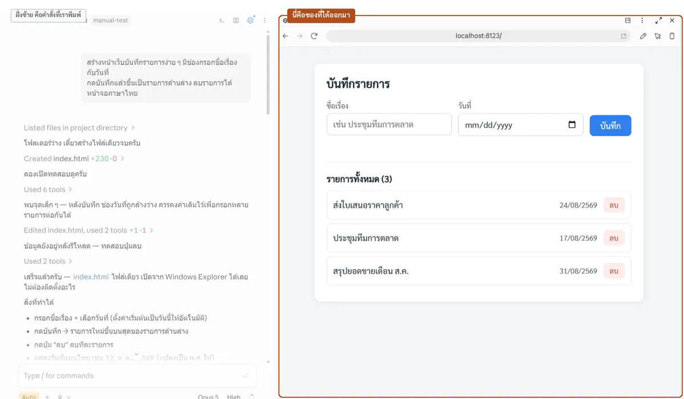Click the ส่งใบเสนอราคาลูกค้า list row title
Screen dimensions: 684x399
tap(368, 205)
